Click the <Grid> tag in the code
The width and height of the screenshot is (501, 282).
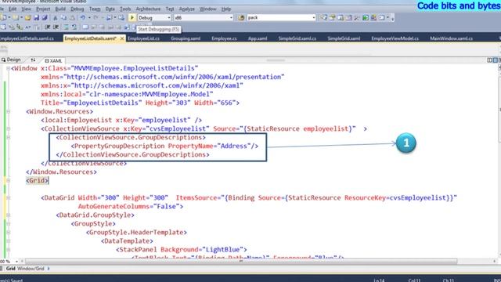click(x=37, y=180)
